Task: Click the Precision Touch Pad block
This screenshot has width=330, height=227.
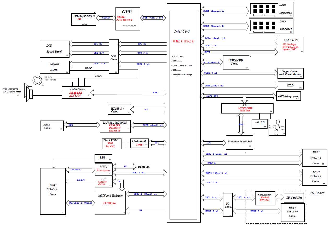Action: click(x=240, y=142)
